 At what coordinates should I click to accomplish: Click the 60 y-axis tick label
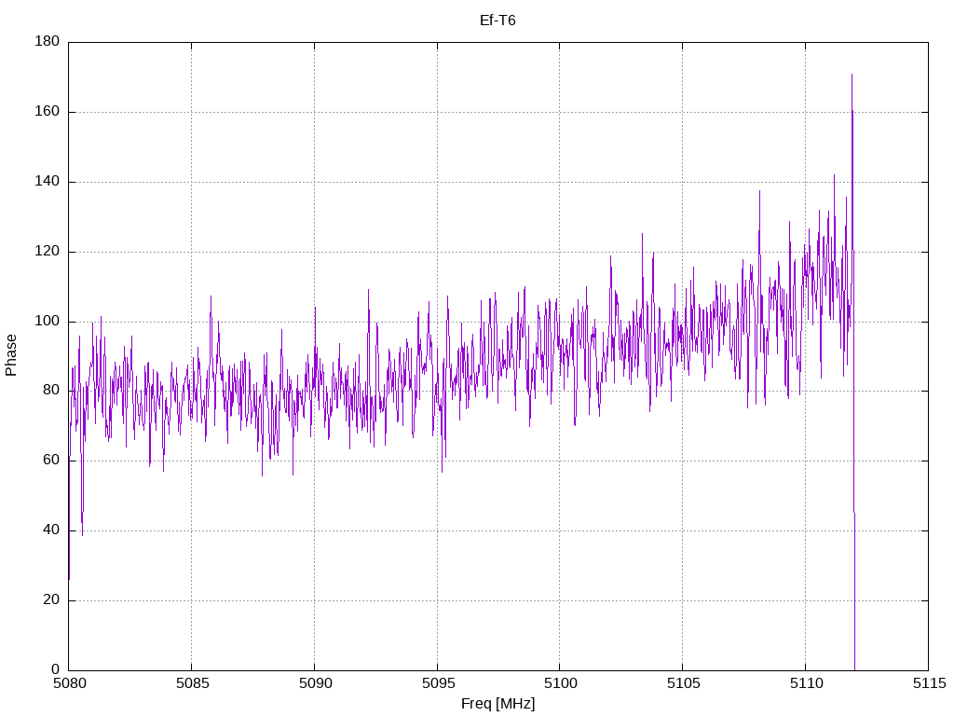tap(51, 461)
